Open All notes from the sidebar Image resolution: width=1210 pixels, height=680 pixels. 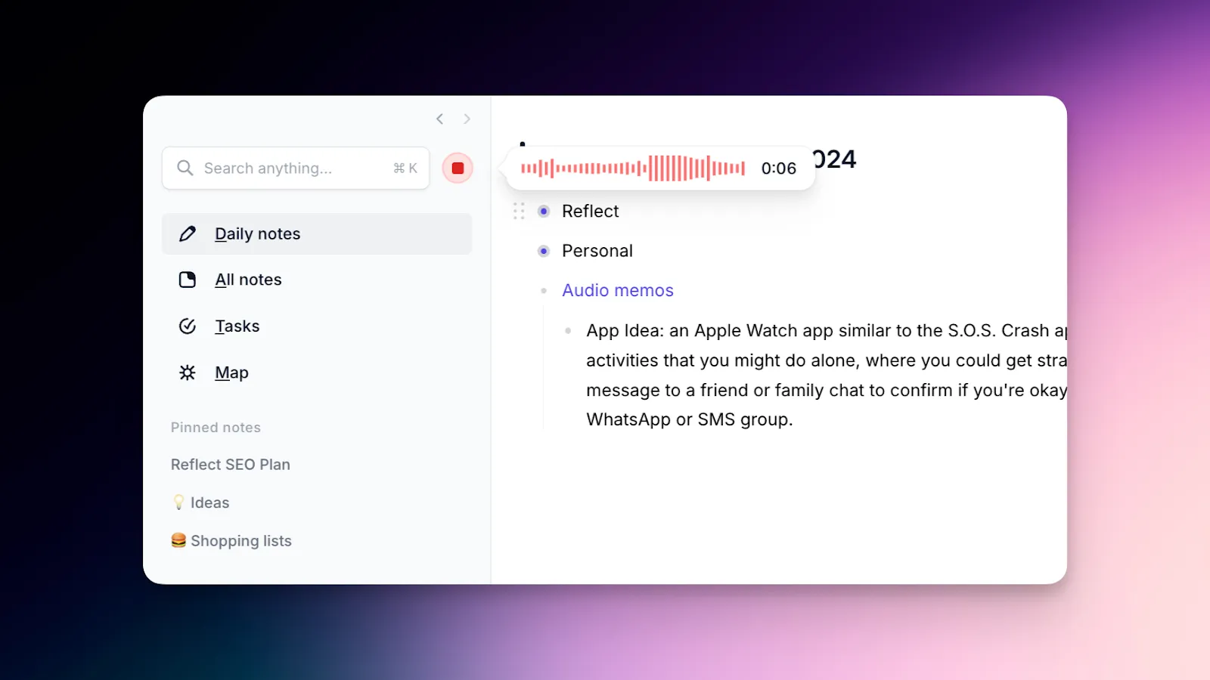(x=248, y=280)
